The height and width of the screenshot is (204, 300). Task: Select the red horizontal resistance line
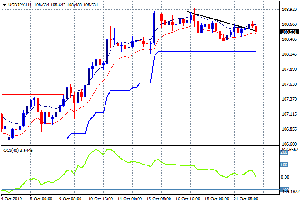[33, 95]
